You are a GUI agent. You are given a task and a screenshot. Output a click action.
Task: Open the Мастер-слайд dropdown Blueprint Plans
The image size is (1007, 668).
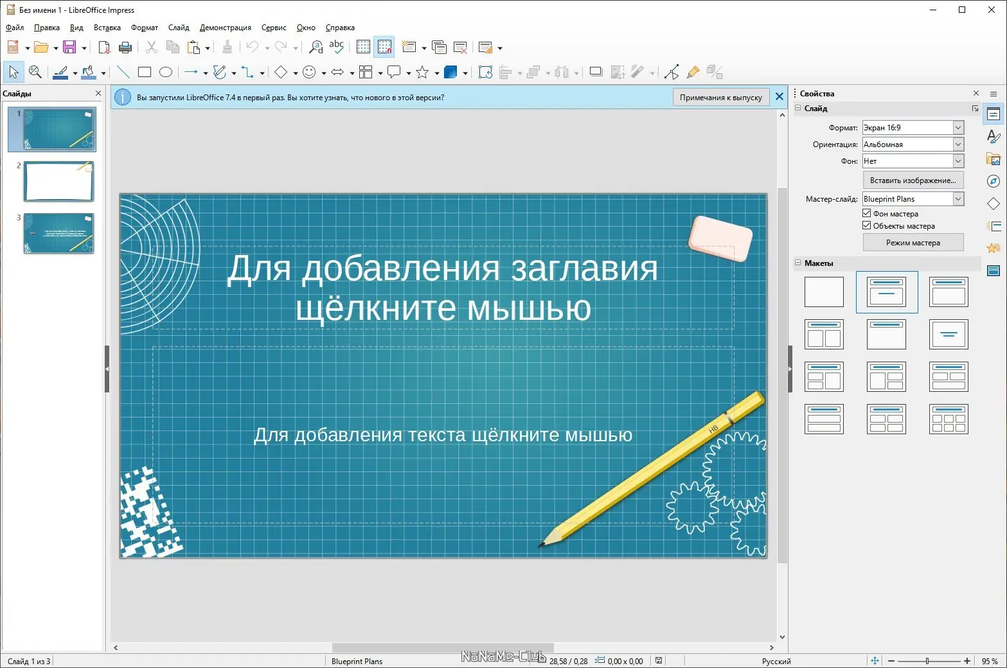[913, 199]
